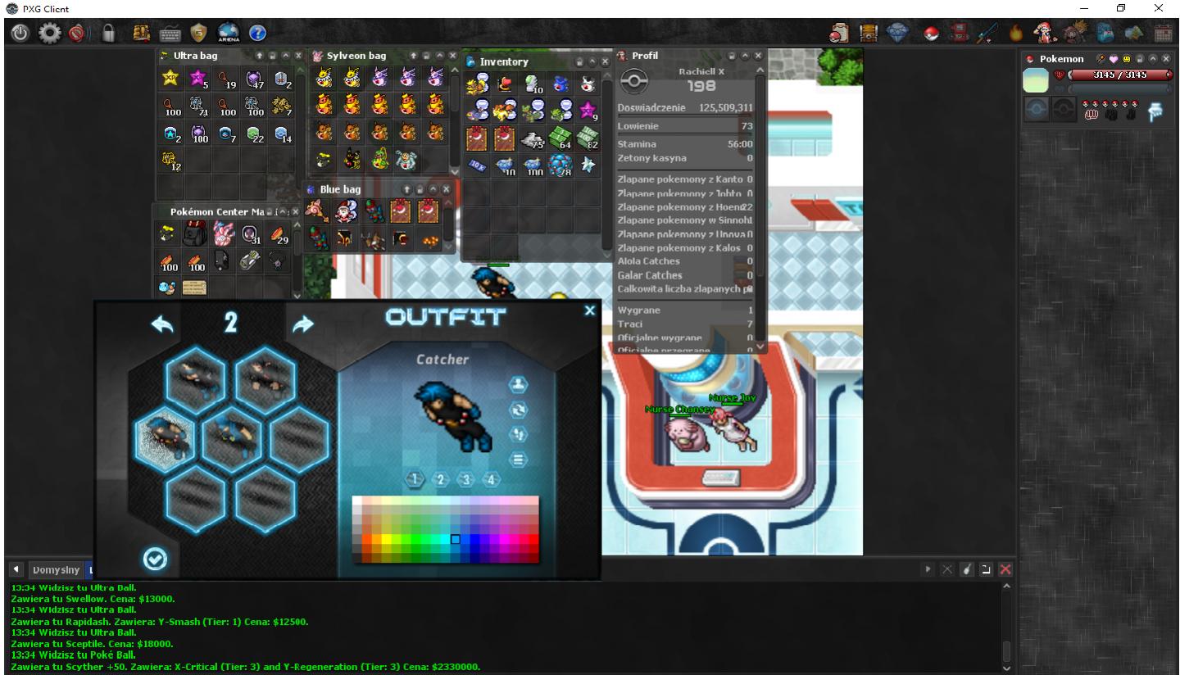Switch to the Domyslny chat tab
This screenshot has width=1180, height=675.
[x=56, y=569]
